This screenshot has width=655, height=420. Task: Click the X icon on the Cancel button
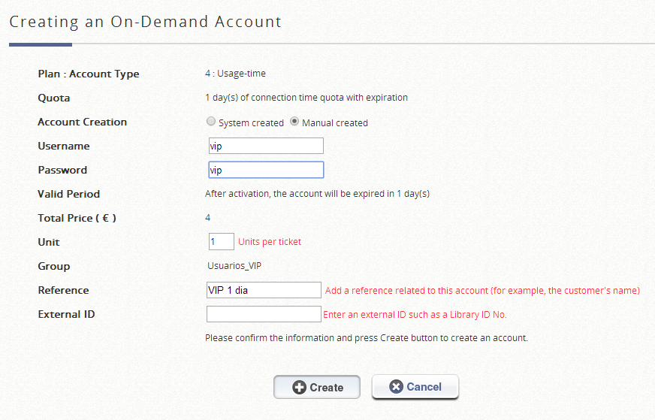[396, 387]
